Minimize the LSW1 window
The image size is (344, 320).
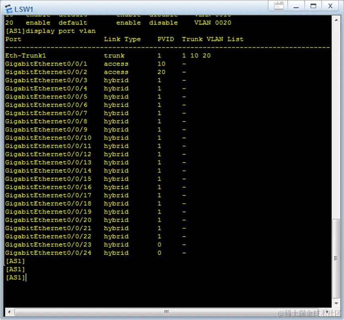point(296,6)
